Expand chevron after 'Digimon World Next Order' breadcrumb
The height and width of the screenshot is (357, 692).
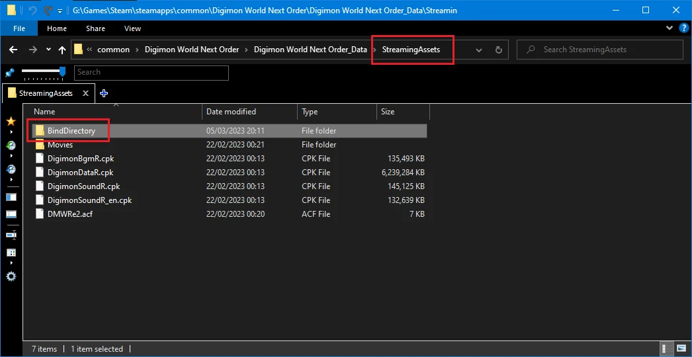pyautogui.click(x=247, y=50)
